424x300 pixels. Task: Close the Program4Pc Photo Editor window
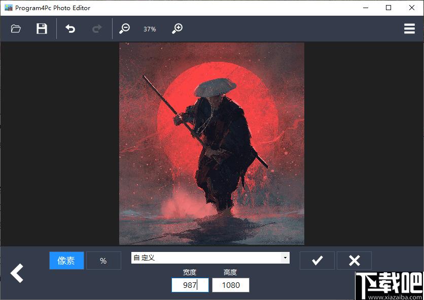click(x=412, y=8)
